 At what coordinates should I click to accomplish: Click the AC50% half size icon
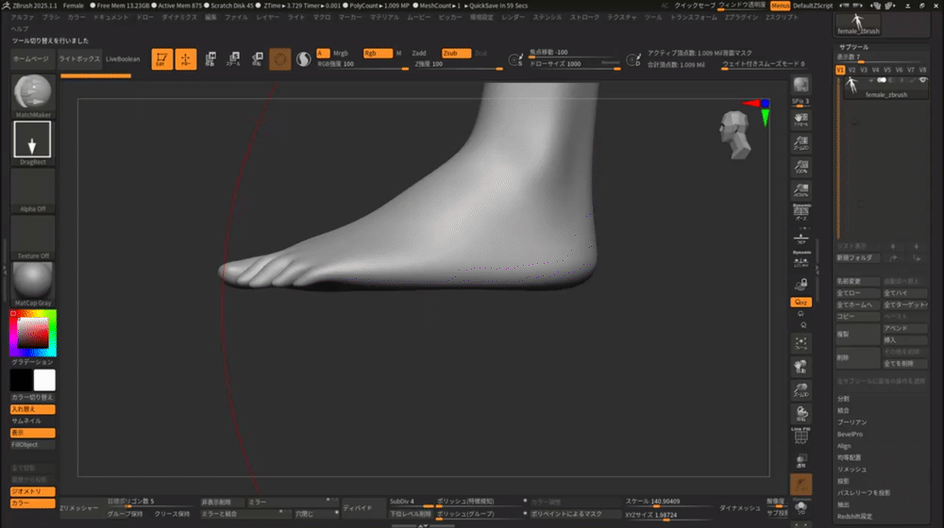coord(801,190)
